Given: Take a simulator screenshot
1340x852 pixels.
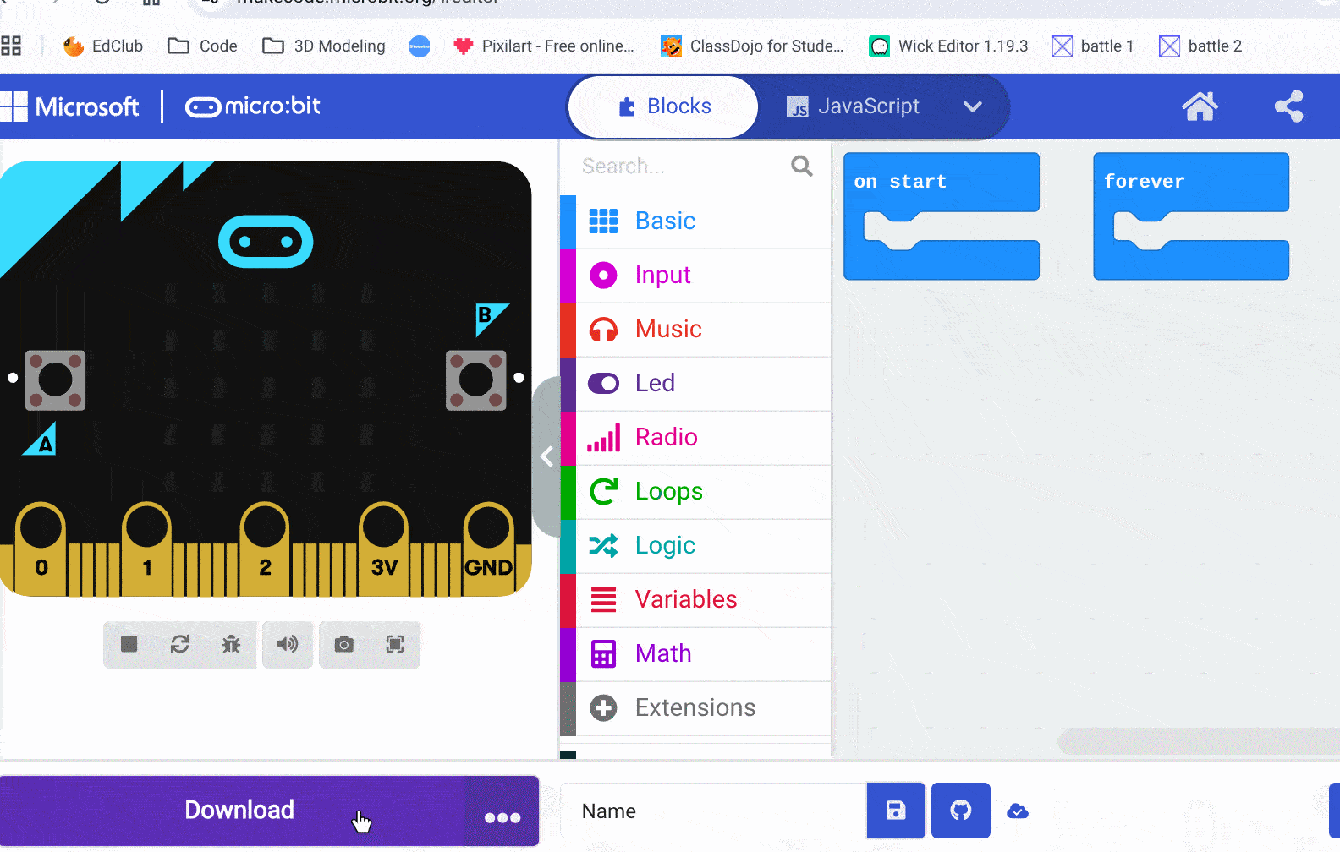Looking at the screenshot, I should point(344,645).
